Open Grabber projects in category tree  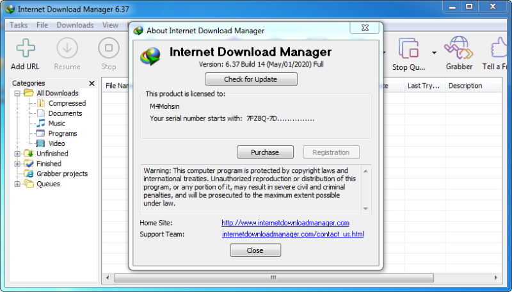tap(62, 174)
